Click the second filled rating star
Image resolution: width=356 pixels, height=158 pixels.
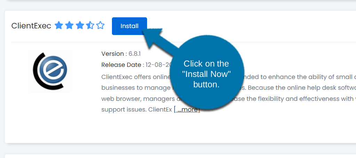[x=69, y=26]
